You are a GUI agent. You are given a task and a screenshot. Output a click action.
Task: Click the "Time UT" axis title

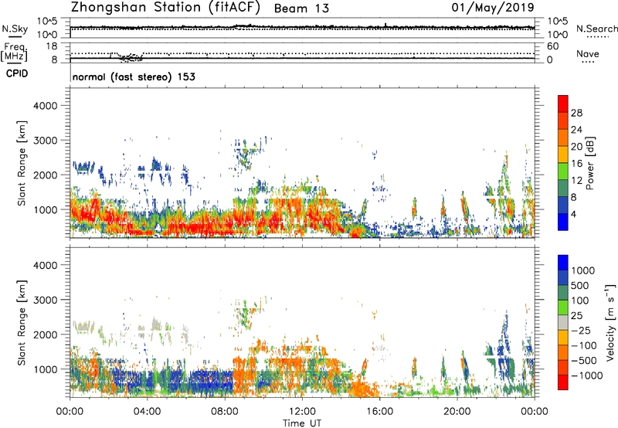(302, 423)
